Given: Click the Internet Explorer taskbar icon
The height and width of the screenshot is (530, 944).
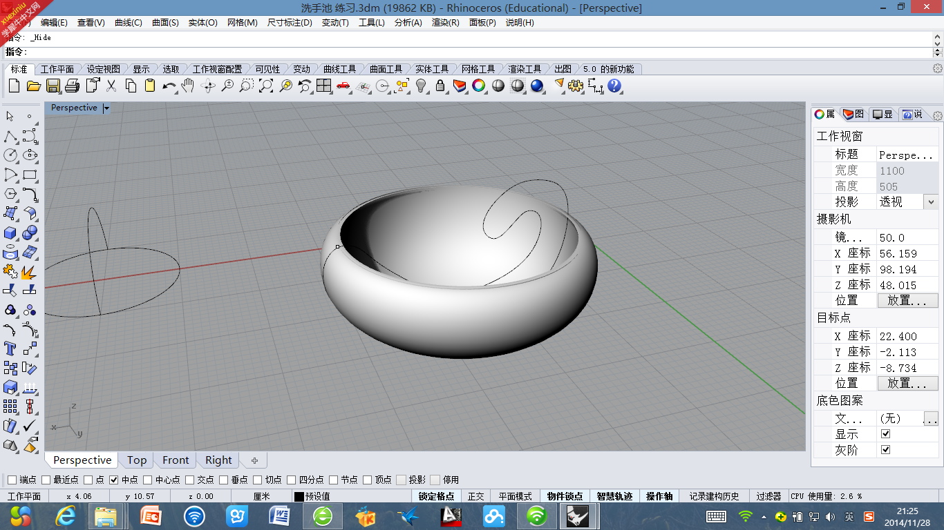Looking at the screenshot, I should (66, 516).
